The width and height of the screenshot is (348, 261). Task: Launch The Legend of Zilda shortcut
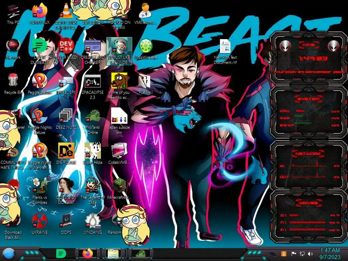pos(92,191)
